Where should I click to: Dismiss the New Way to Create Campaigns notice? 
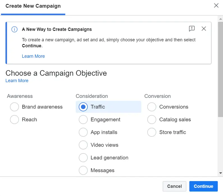(204, 29)
